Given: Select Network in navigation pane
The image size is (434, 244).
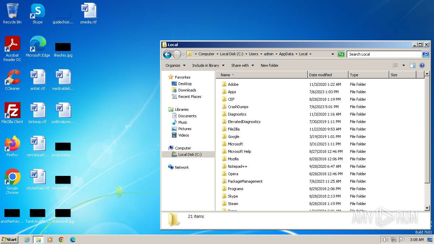Looking at the screenshot, I should [182, 167].
